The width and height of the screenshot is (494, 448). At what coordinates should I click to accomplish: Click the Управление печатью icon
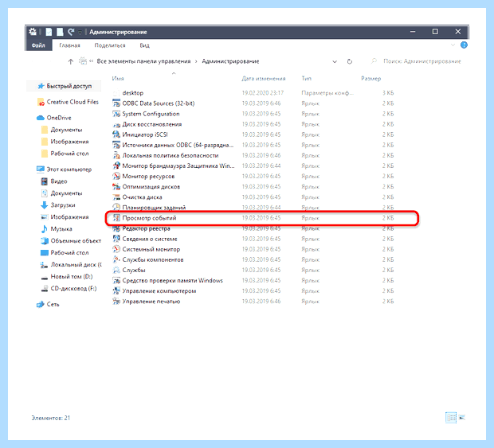(116, 301)
